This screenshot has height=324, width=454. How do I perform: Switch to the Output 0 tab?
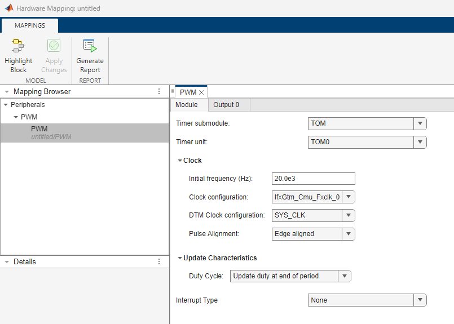pos(226,105)
